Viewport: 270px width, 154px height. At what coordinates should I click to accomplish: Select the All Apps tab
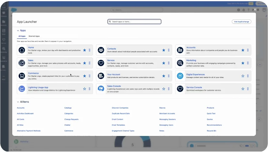click(22, 36)
